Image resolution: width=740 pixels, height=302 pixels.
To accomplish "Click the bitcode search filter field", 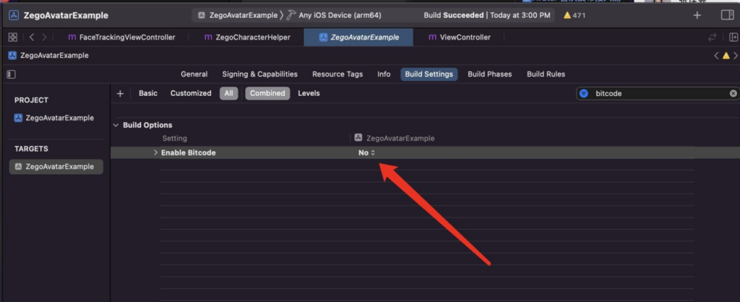I will coord(658,93).
